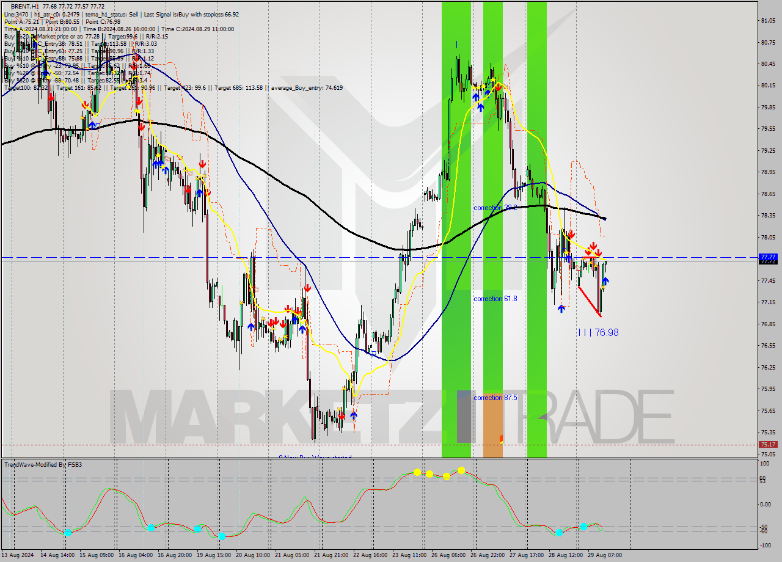Click the 77.15 price axis label
This screenshot has height=562, width=782.
coord(769,302)
